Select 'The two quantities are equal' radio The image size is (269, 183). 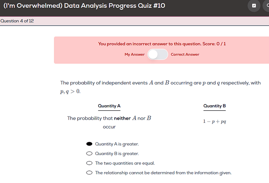click(89, 163)
